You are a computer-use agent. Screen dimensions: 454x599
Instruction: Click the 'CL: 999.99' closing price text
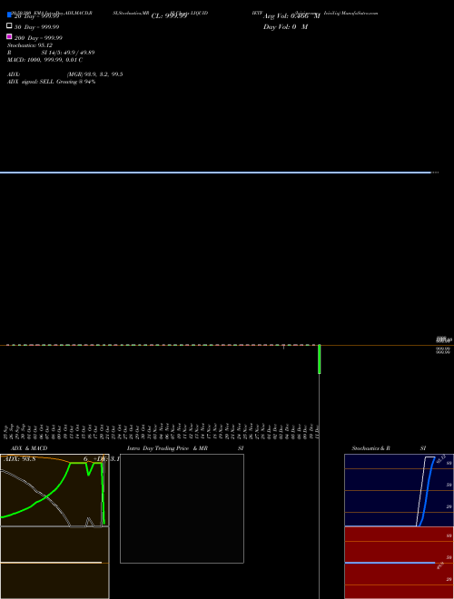tap(169, 16)
